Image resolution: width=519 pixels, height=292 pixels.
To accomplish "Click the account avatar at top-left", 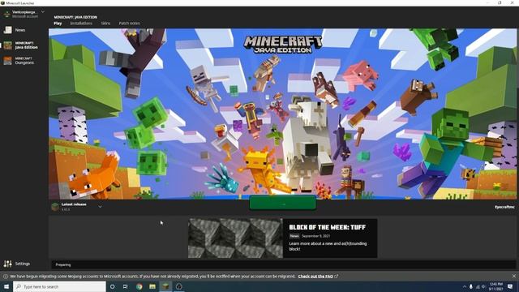I will (x=6, y=14).
